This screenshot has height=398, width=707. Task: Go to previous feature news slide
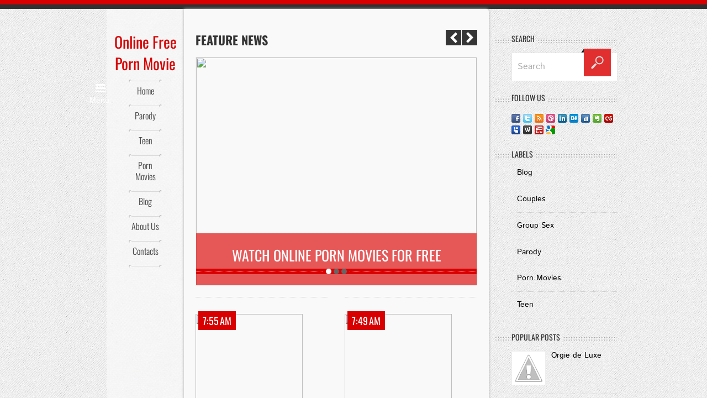pos(453,38)
